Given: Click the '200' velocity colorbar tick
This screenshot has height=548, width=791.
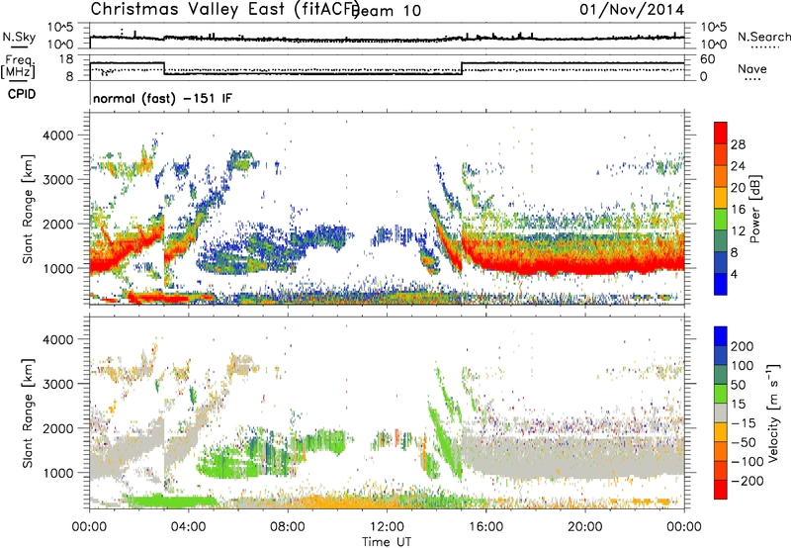Looking at the screenshot, I should point(743,346).
